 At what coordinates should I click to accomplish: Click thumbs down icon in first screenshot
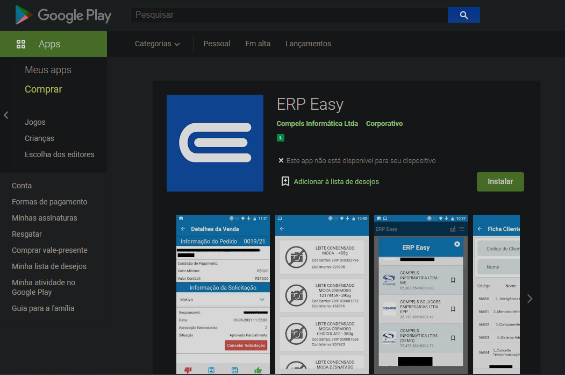pos(188,370)
